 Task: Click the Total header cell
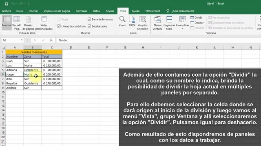click(52, 57)
